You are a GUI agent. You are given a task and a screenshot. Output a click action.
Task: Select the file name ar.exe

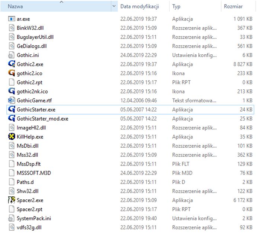coord(23,19)
